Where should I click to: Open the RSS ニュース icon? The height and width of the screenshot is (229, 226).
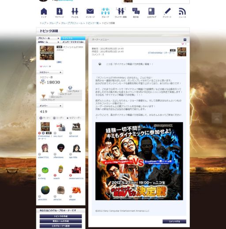[182, 11]
